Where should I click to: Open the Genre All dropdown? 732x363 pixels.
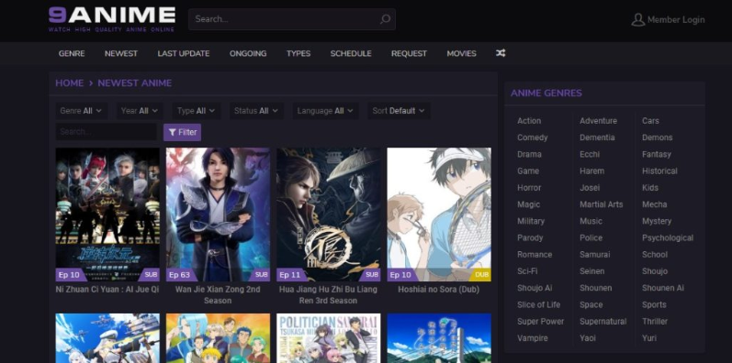[82, 111]
